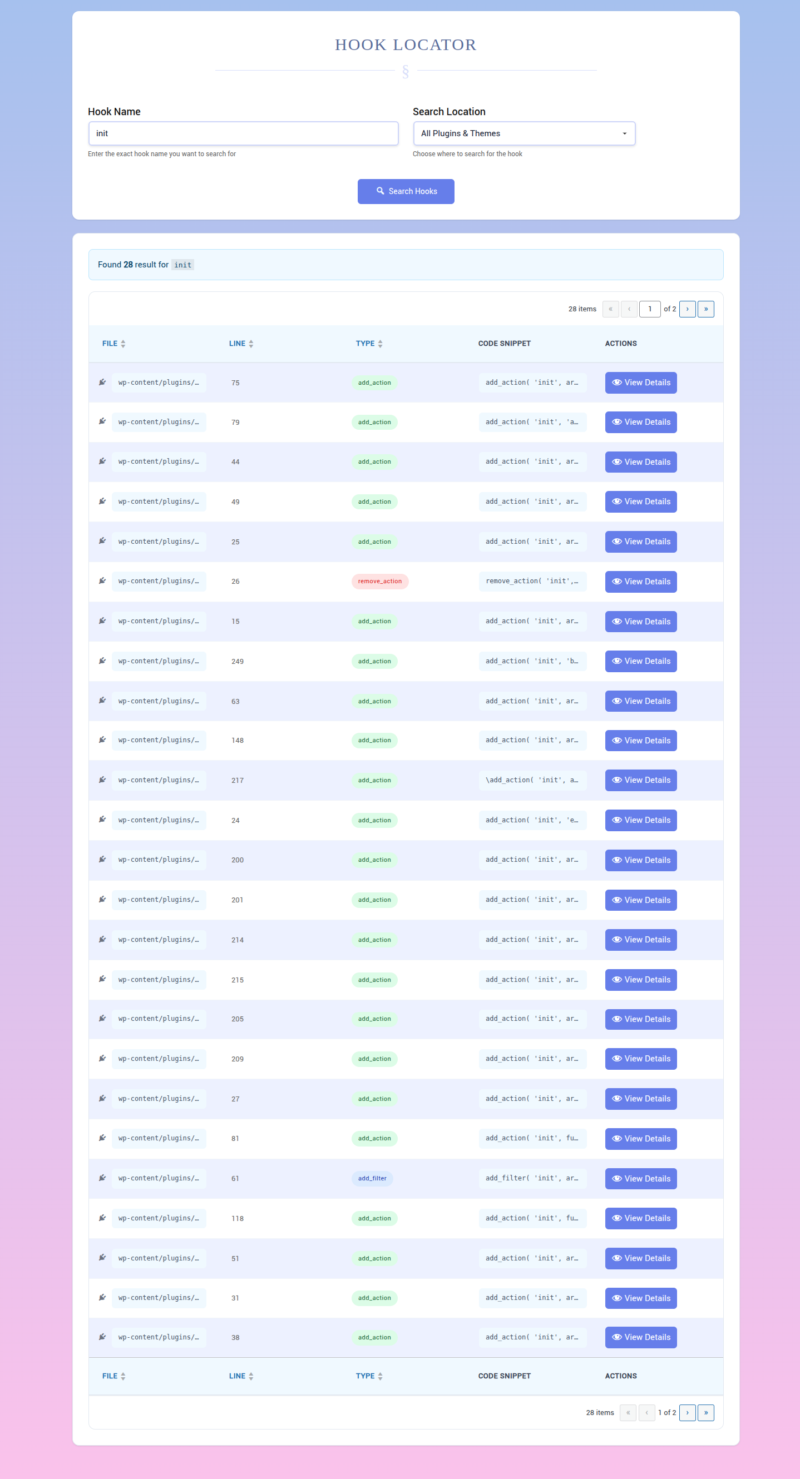Sort by TYPE column in top header
This screenshot has height=1479, width=800.
pos(369,344)
